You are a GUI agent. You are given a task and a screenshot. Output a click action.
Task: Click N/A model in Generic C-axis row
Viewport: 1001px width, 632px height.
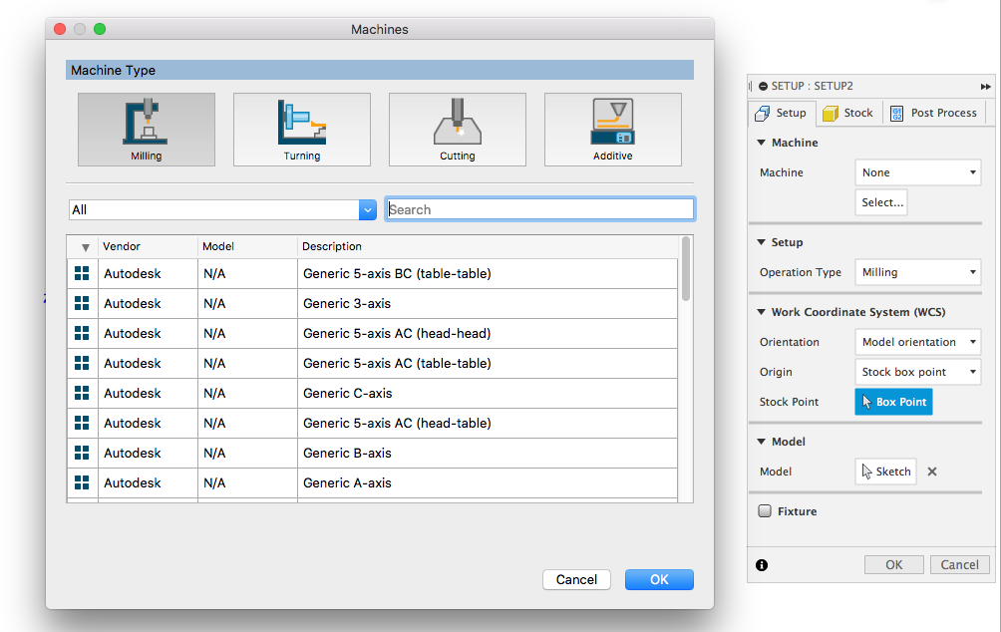214,393
